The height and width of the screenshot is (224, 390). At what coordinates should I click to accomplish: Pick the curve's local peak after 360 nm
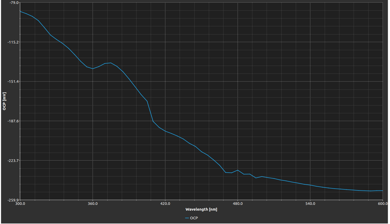click(x=111, y=63)
